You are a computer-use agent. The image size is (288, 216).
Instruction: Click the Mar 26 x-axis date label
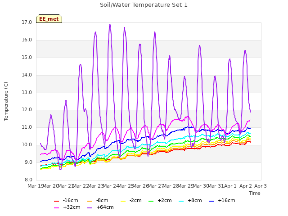140,186
